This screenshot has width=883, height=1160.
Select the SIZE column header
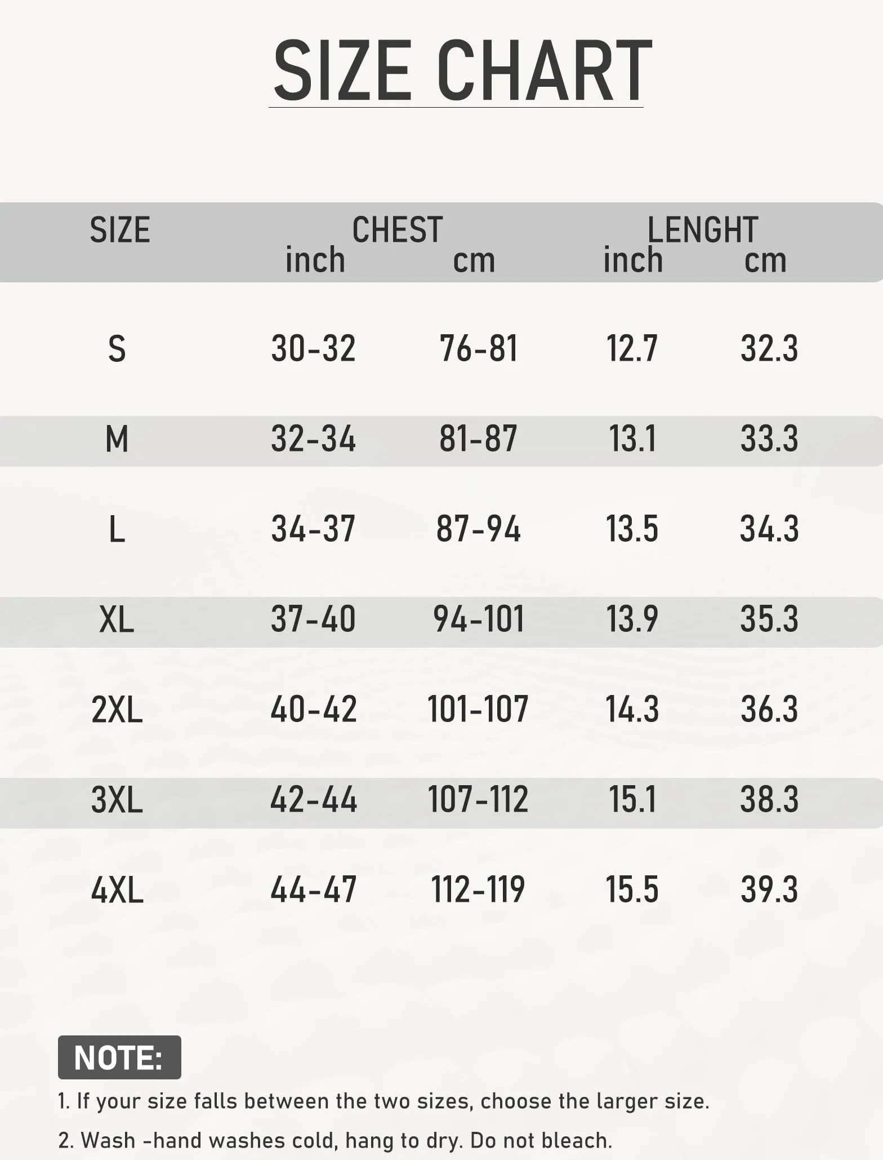point(120,230)
